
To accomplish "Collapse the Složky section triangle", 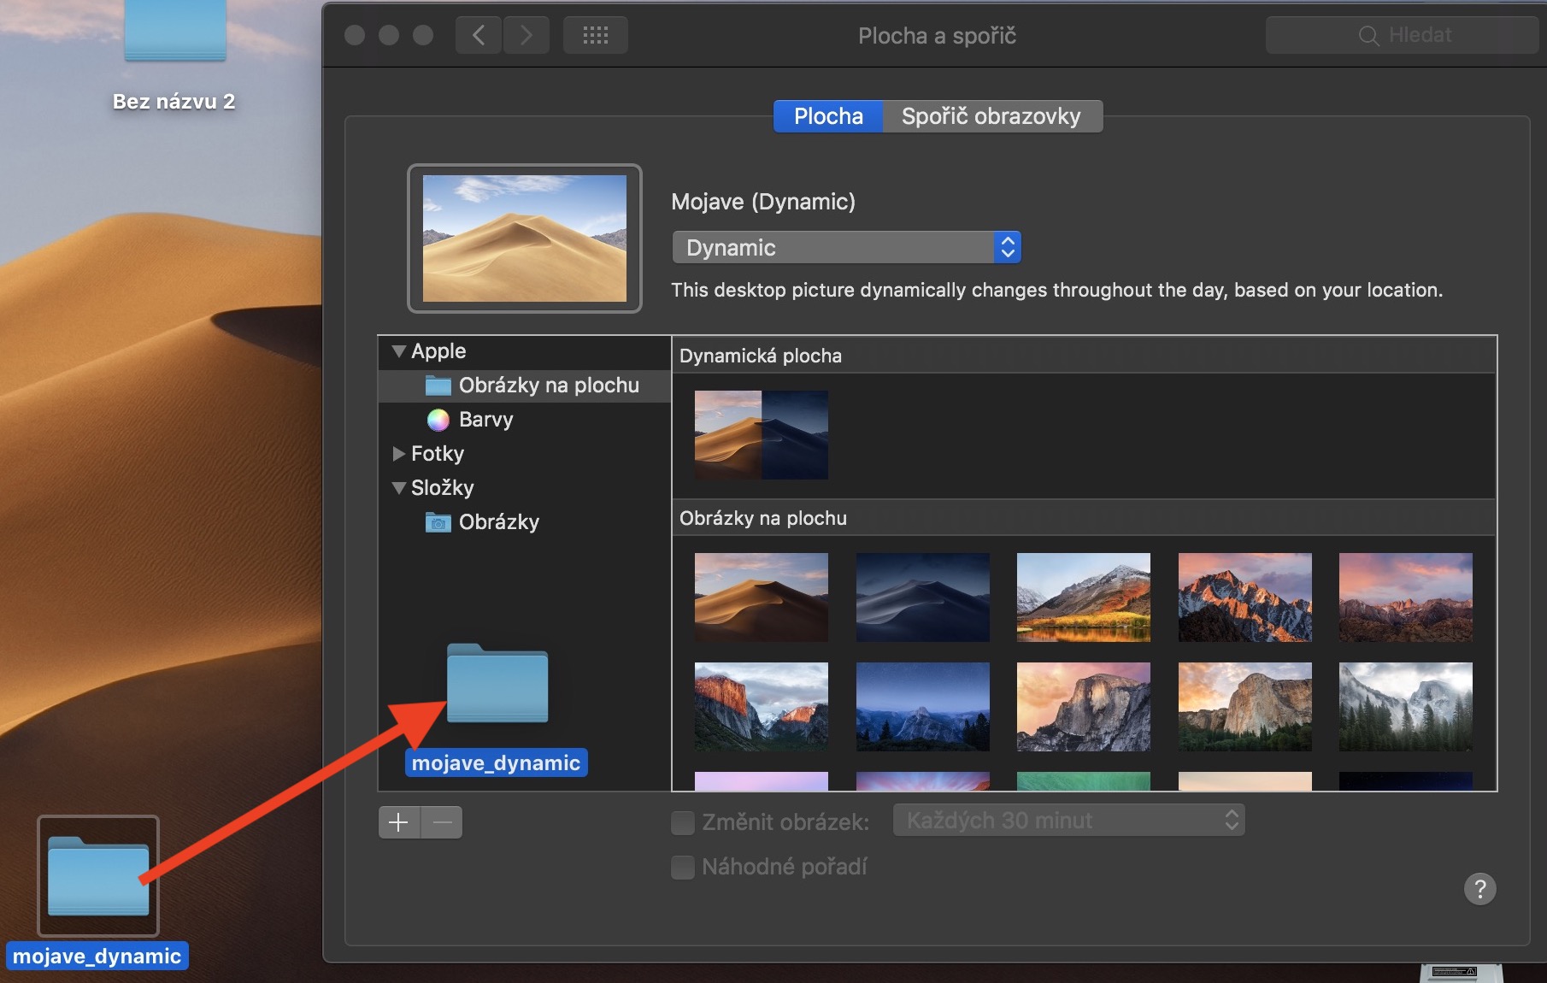I will point(398,488).
